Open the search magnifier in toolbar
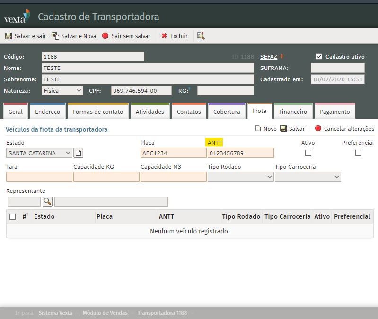This screenshot has height=319, width=378. tap(201, 36)
